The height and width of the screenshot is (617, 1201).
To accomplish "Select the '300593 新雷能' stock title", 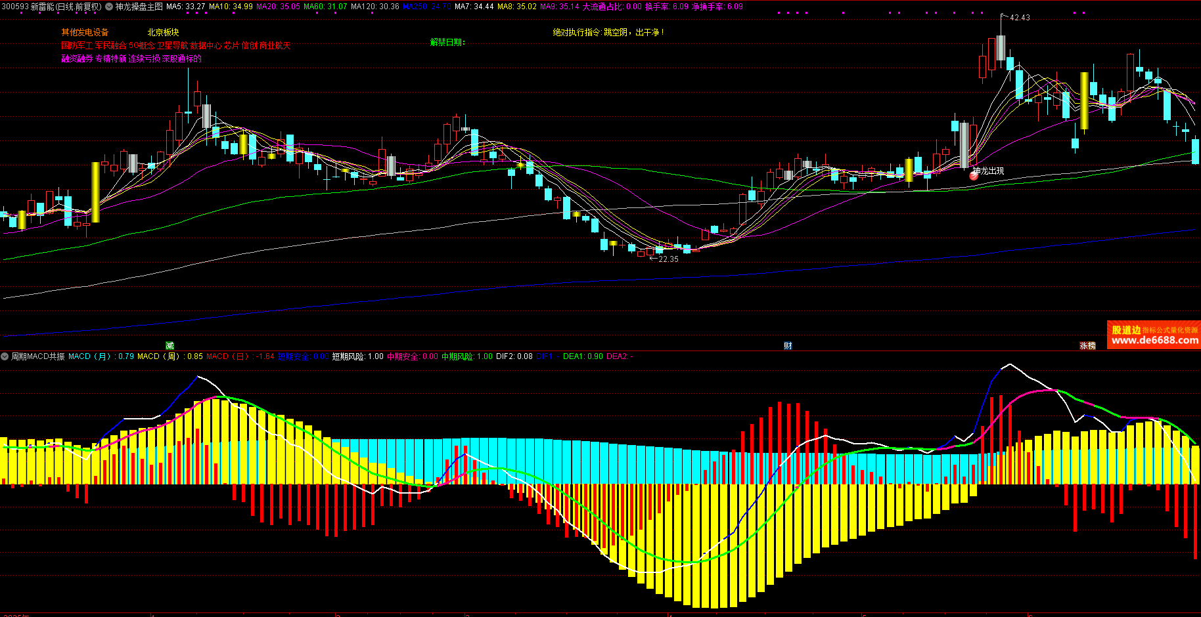I will (x=28, y=7).
